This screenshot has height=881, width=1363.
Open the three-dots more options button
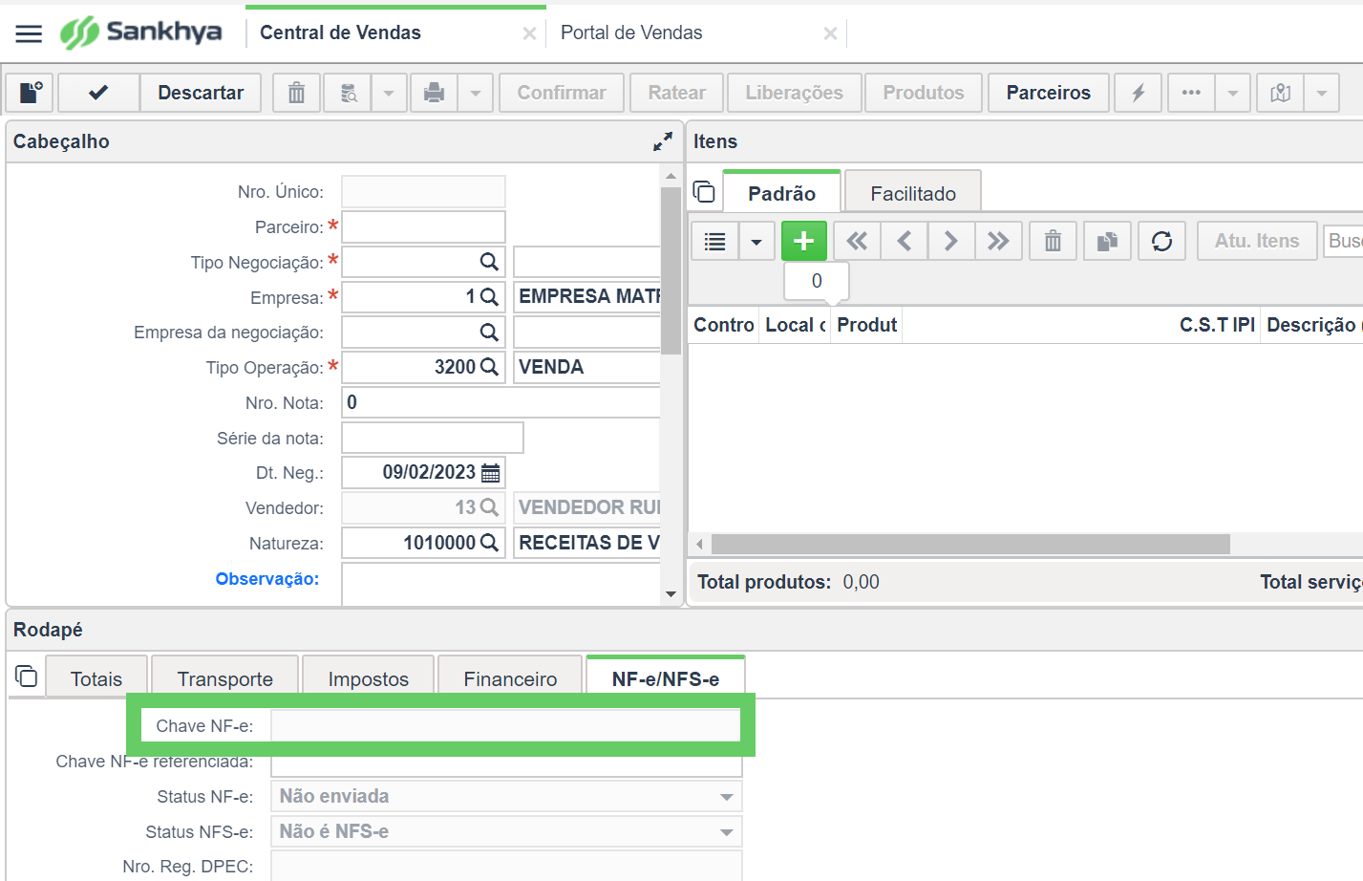[1191, 93]
